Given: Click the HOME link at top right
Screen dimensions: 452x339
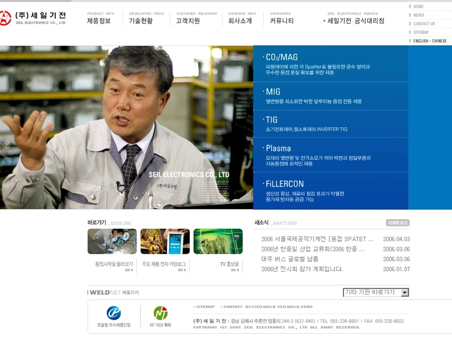Looking at the screenshot, I should coord(418,6).
